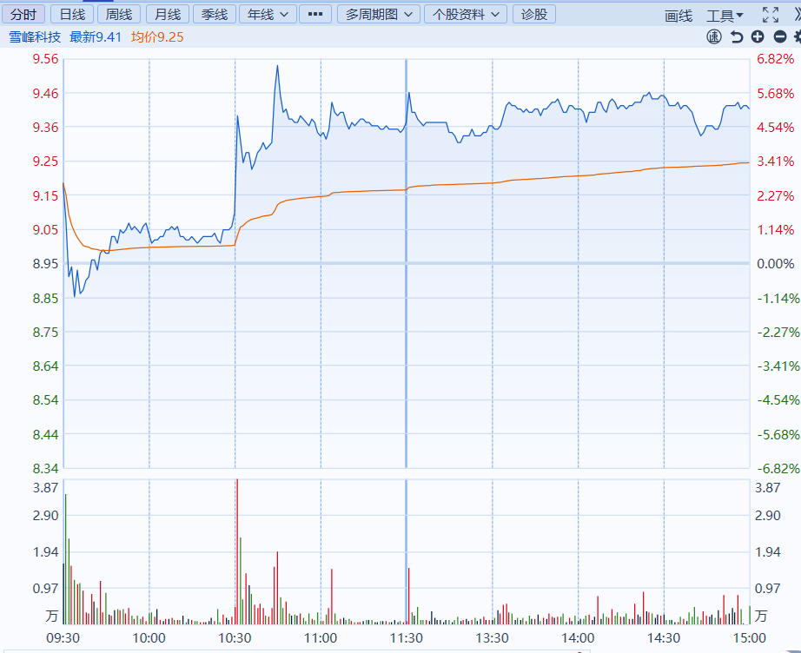The height and width of the screenshot is (653, 801).
Task: Click the 雪峰科技 stock name label
Action: point(36,36)
